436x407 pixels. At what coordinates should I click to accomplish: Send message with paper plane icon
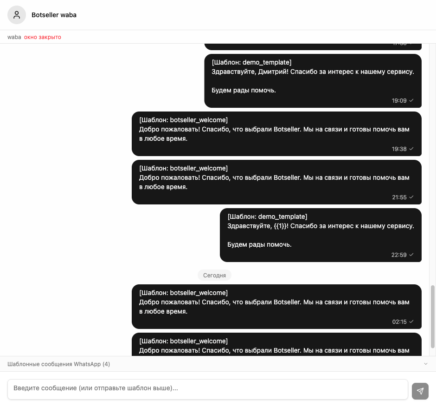[420, 391]
